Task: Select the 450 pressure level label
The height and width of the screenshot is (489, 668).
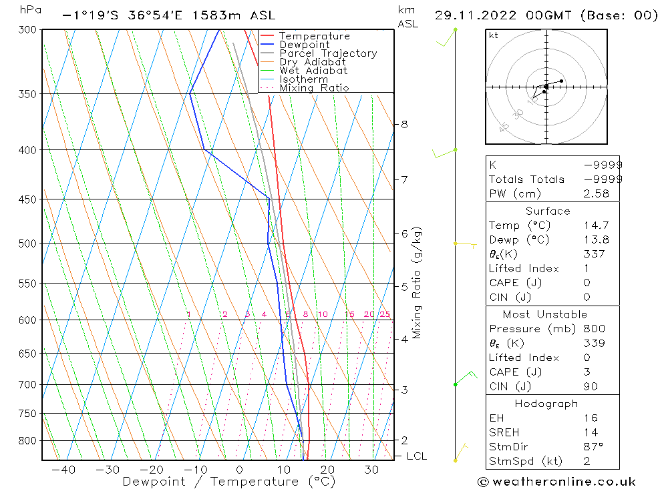Action: pyautogui.click(x=27, y=199)
